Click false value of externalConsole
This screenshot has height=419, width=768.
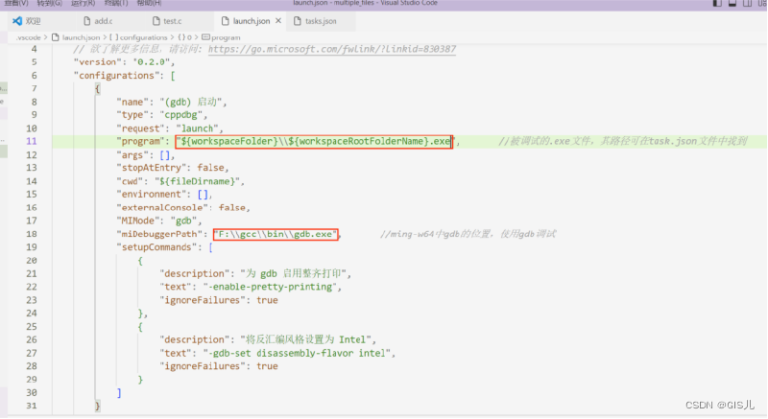[x=232, y=207]
